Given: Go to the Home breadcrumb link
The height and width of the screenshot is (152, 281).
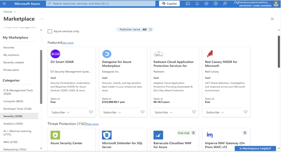Looking at the screenshot, I should click(8, 12).
